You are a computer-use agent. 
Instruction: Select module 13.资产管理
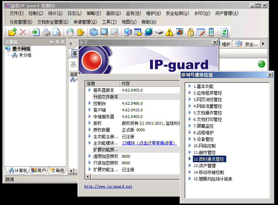point(205,166)
